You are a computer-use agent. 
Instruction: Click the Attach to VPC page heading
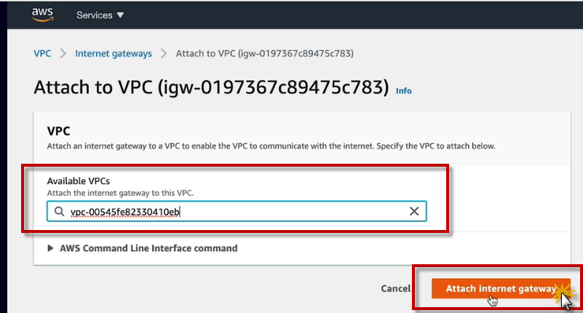[211, 87]
